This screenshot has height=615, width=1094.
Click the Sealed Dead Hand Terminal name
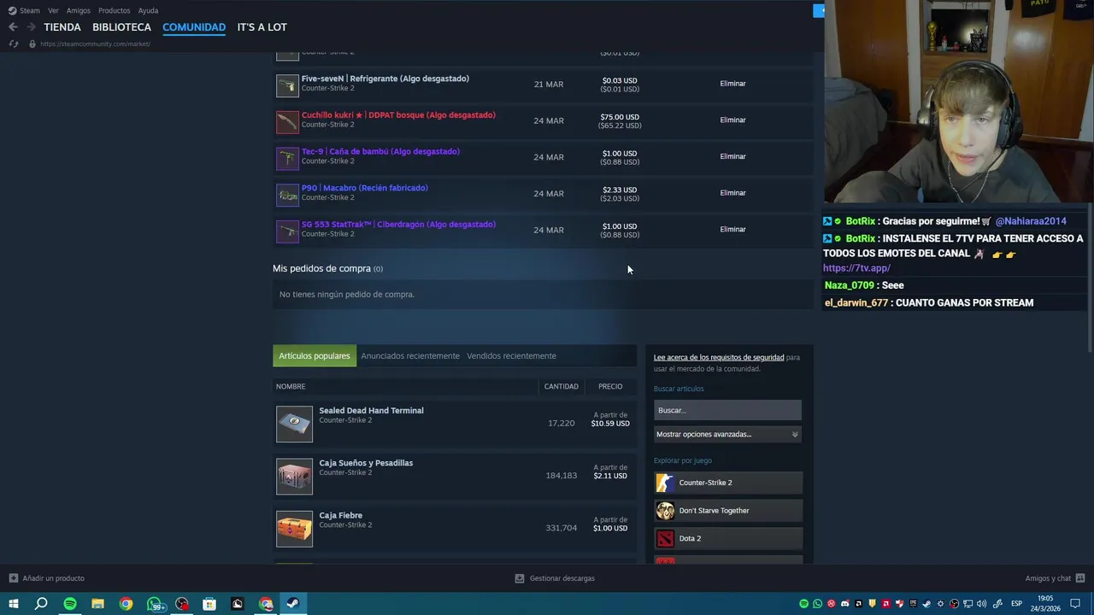tap(371, 411)
